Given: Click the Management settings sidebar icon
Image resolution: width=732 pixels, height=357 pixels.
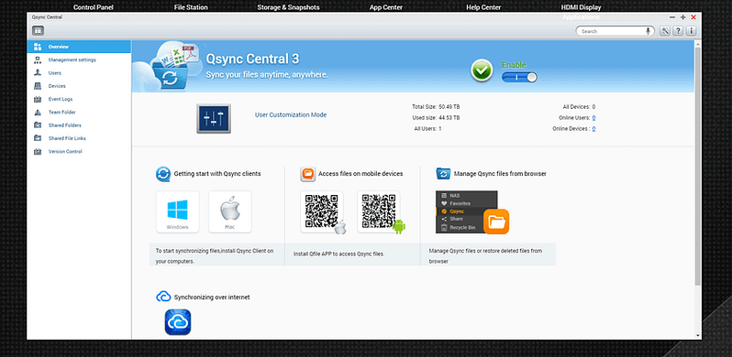Looking at the screenshot, I should point(38,59).
